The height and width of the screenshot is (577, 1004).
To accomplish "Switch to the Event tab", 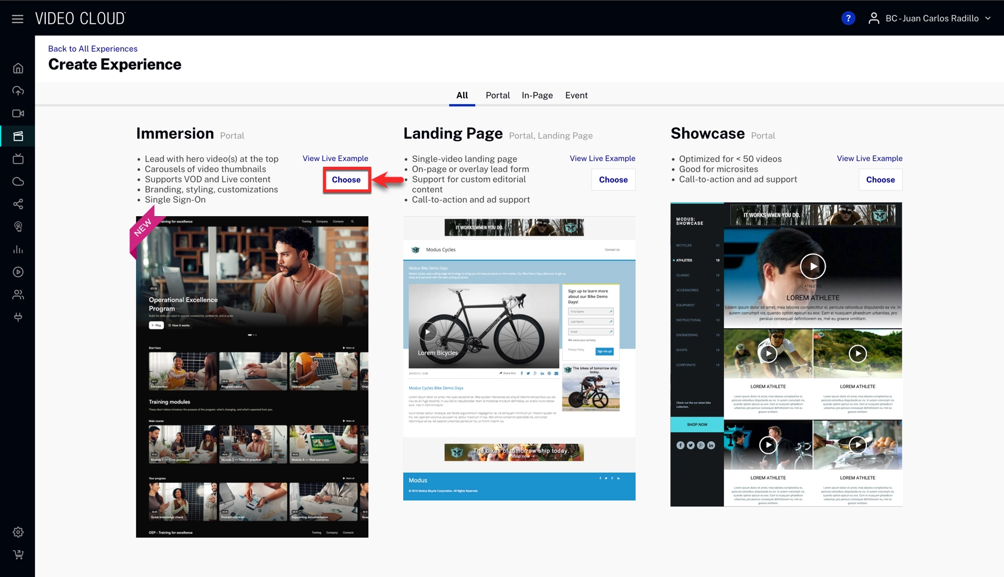I will pyautogui.click(x=576, y=95).
